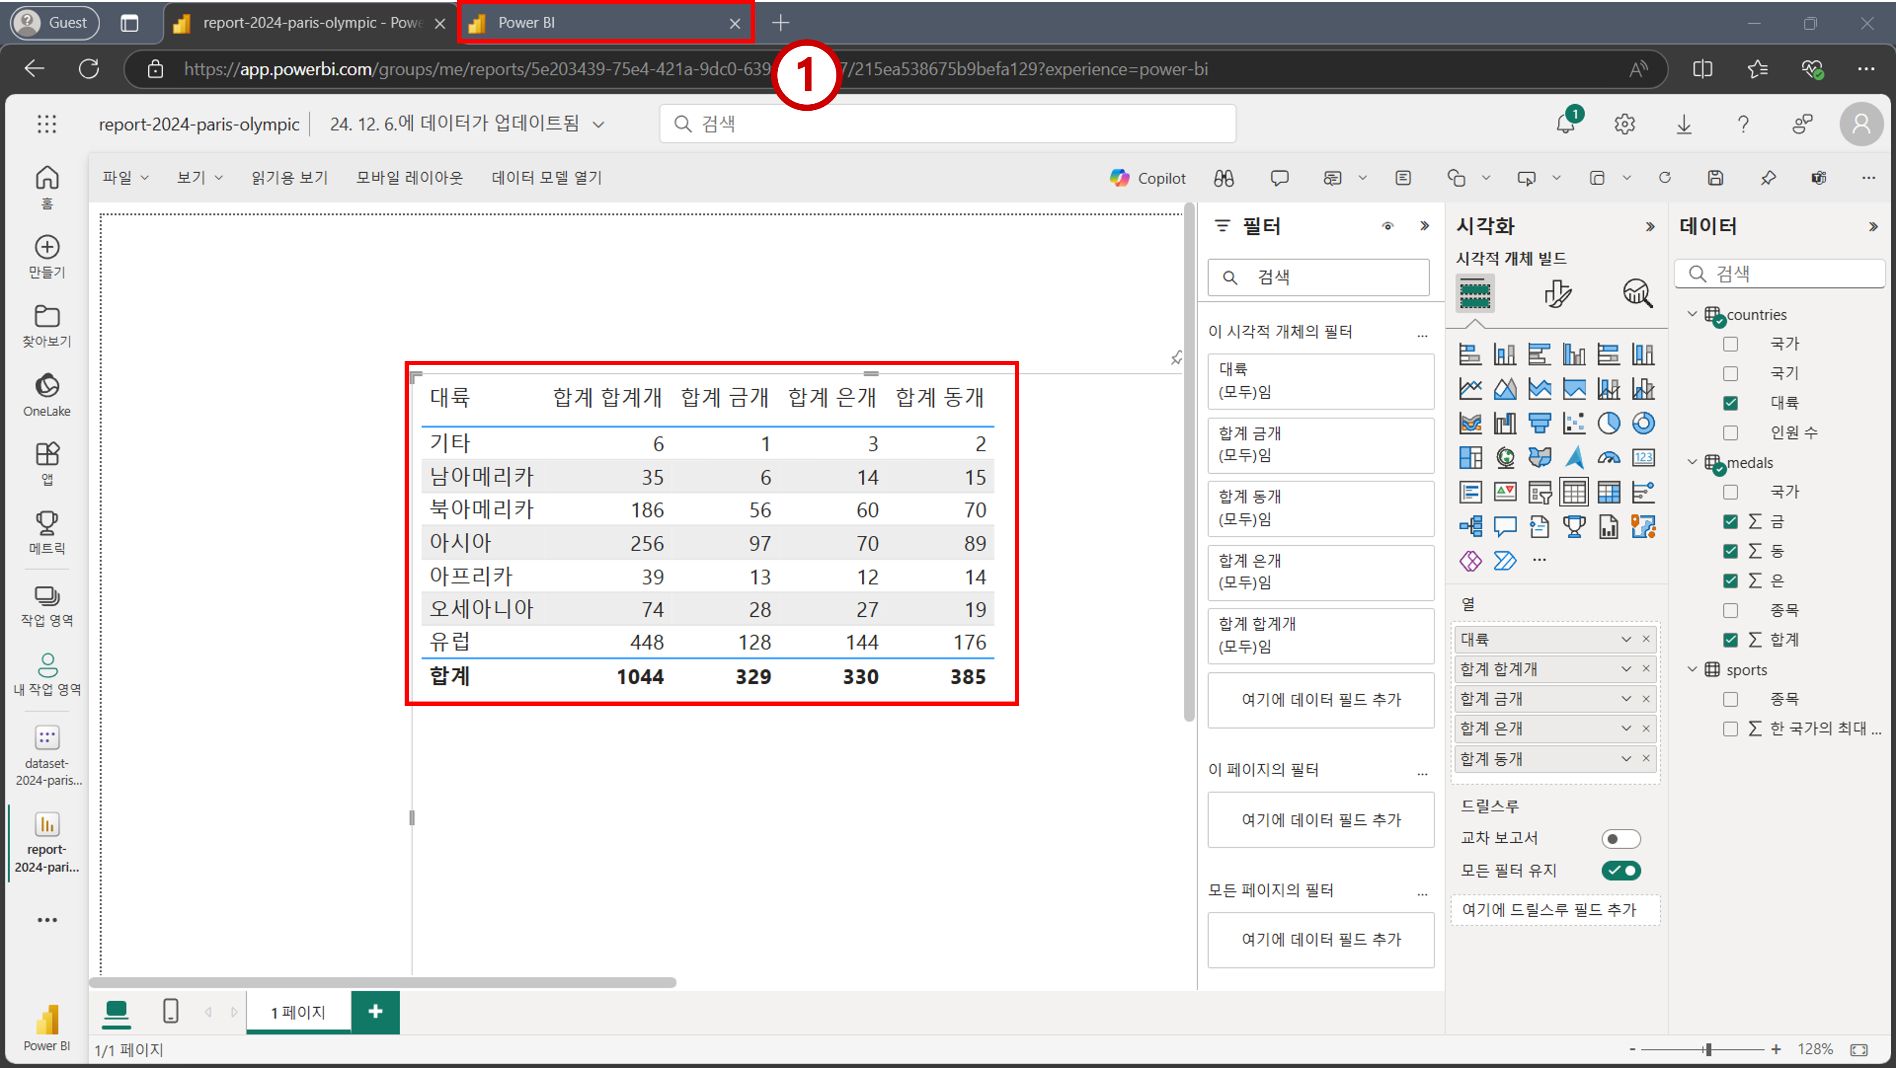Click the refresh visuals icon in toolbar
The height and width of the screenshot is (1068, 1896).
[x=1665, y=178]
